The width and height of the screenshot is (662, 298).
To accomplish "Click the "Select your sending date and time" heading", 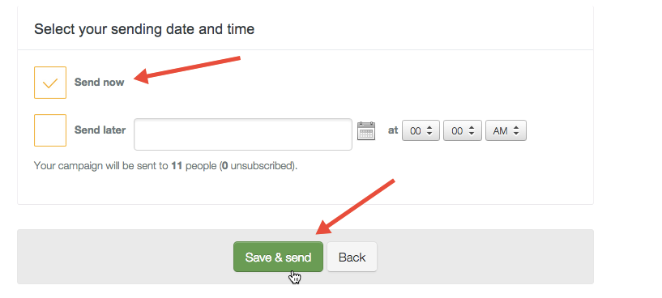I will (x=144, y=29).
